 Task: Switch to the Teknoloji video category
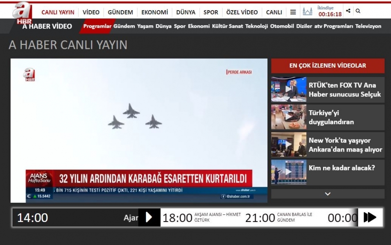point(256,26)
